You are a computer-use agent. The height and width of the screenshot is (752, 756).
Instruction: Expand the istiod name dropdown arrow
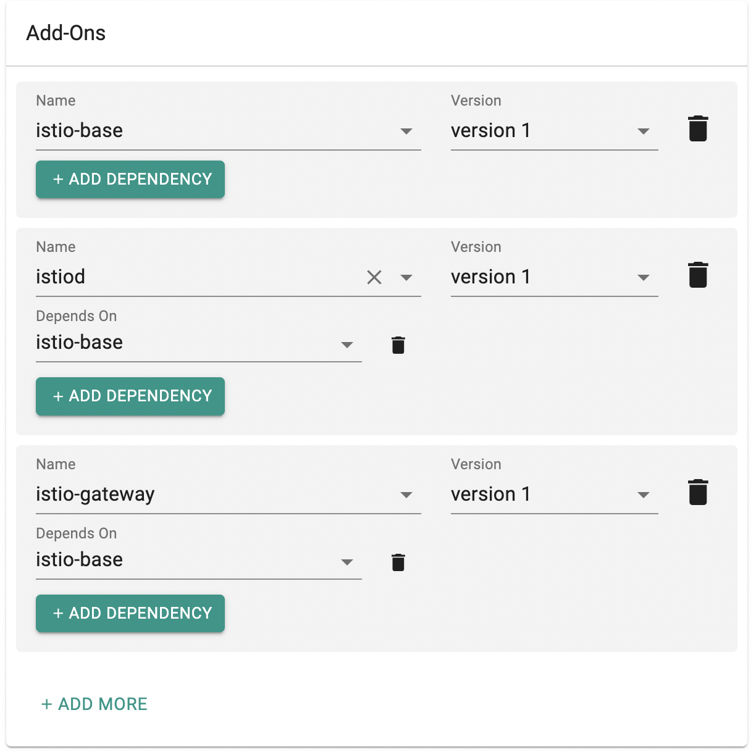click(x=406, y=277)
